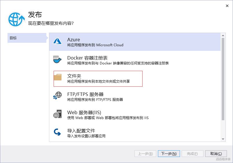Select Docker 容器注册表 option
Image resolution: width=233 pixels, height=163 pixels.
[135, 60]
